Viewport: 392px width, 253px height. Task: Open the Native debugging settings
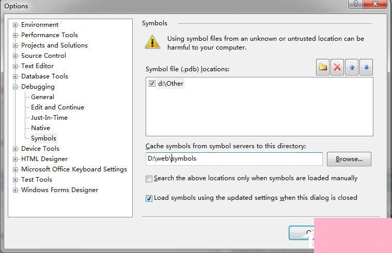[40, 128]
